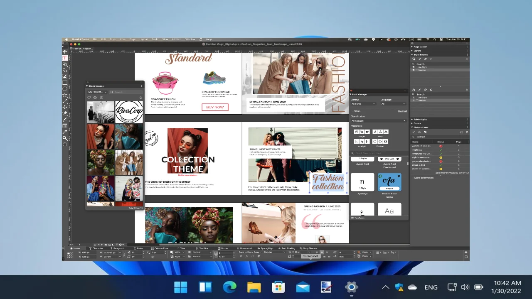Viewport: 532px width, 299px height.
Task: Open Settings gear on the taskbar
Action: coord(351,287)
